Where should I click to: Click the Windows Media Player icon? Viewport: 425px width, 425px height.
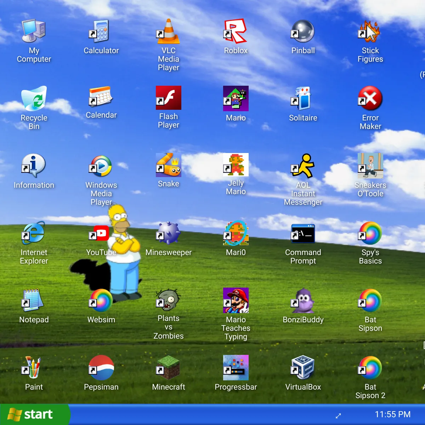click(101, 166)
